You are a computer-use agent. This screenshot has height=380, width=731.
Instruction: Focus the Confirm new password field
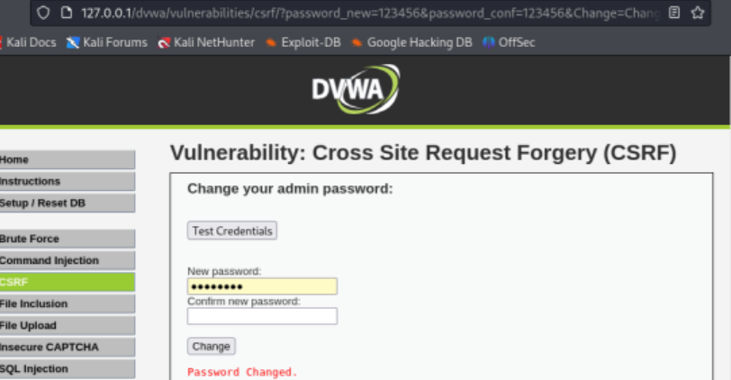(262, 316)
